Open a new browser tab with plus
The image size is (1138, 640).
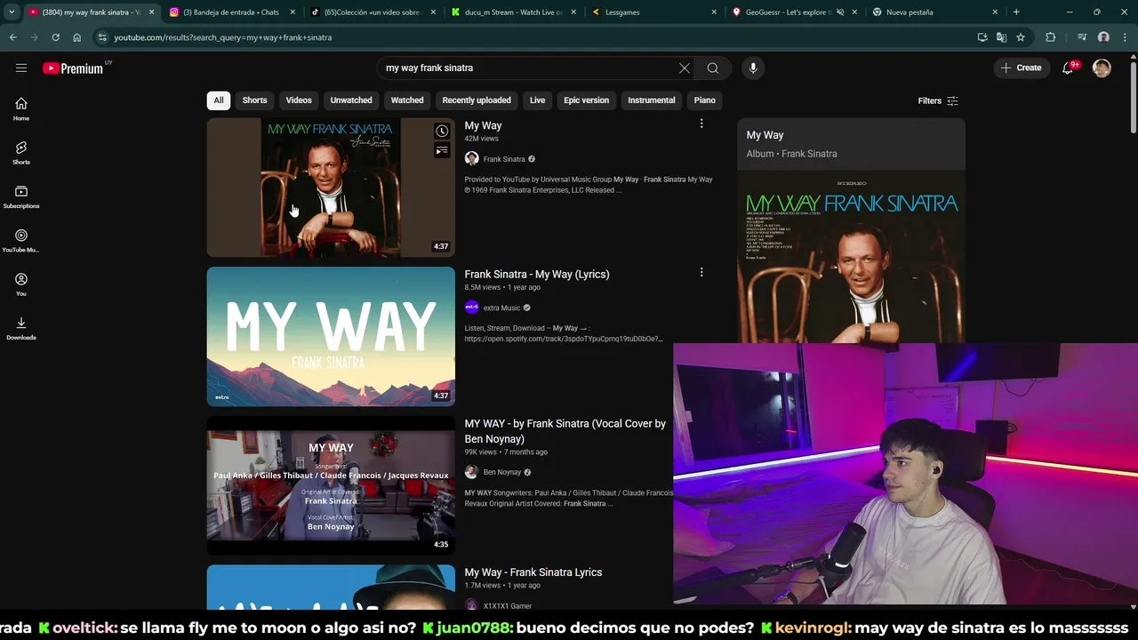[x=1016, y=12]
